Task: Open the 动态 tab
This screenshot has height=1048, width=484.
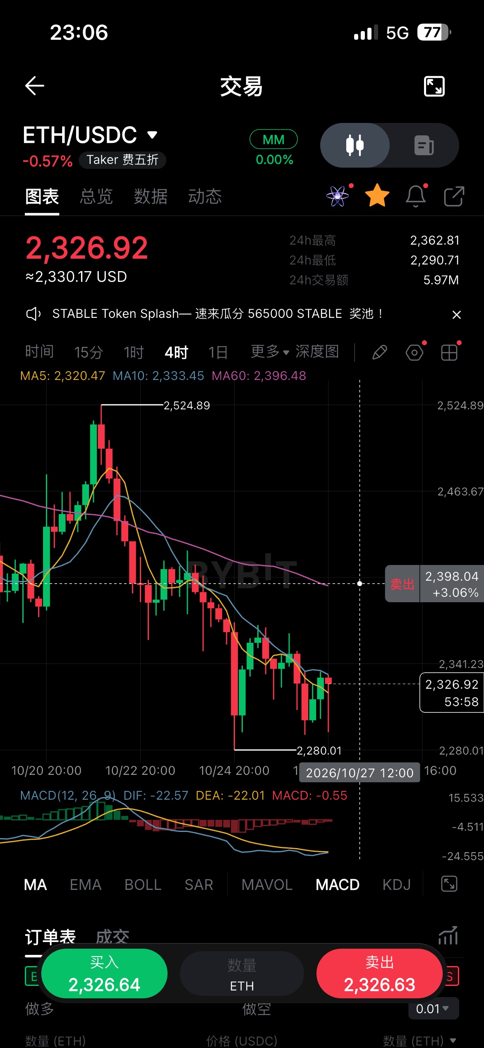Action: point(205,196)
